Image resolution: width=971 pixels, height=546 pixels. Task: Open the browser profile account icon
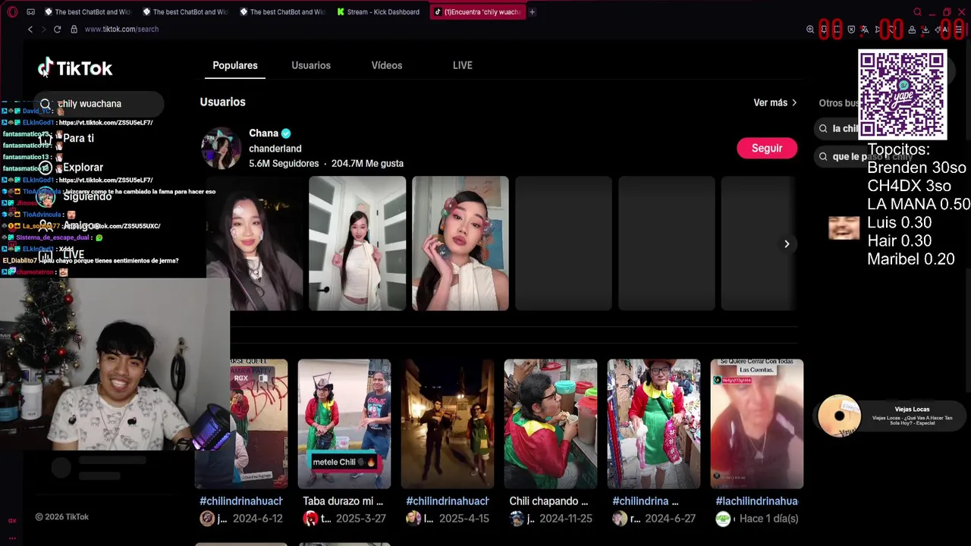click(x=912, y=30)
